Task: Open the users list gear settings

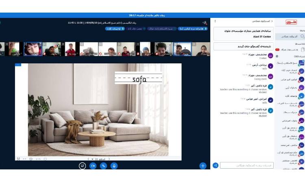Action: tap(277, 56)
